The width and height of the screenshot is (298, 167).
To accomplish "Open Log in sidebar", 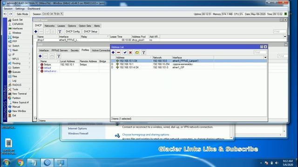I will [14, 81].
